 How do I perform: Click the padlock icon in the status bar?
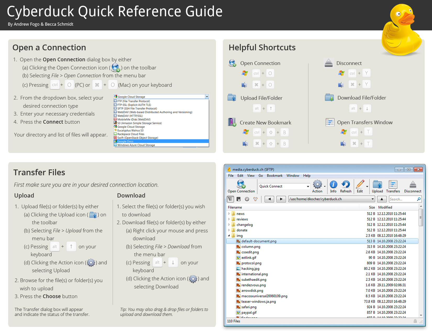(x=415, y=321)
